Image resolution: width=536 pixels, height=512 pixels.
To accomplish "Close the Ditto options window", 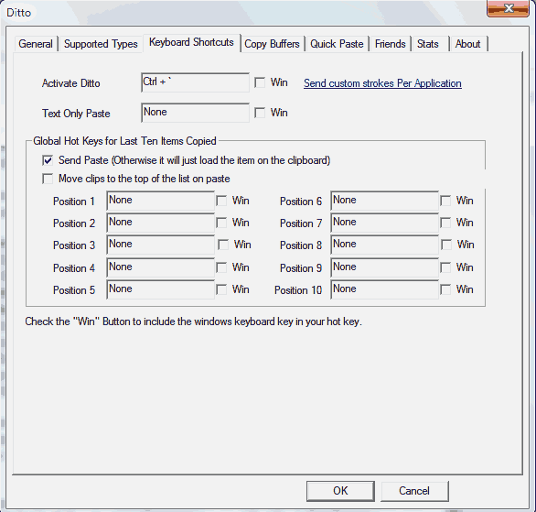I will tap(509, 8).
